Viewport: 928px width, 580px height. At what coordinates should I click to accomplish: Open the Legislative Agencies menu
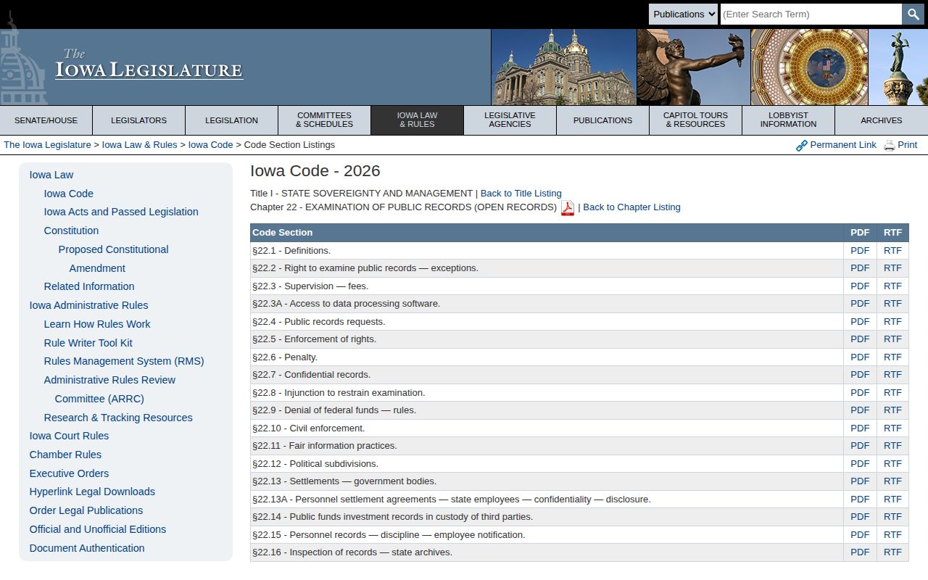(x=510, y=120)
